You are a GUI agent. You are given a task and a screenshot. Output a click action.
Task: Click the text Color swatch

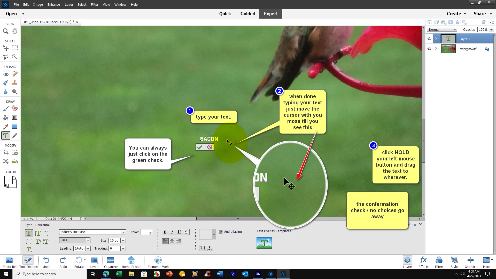[146, 232]
